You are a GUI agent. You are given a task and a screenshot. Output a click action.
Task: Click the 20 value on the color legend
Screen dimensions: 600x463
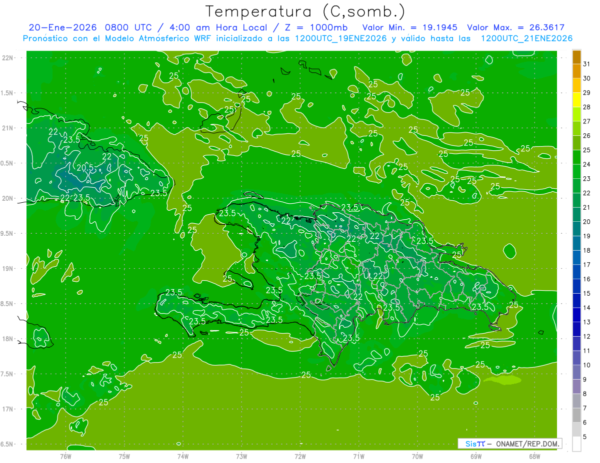coord(587,222)
